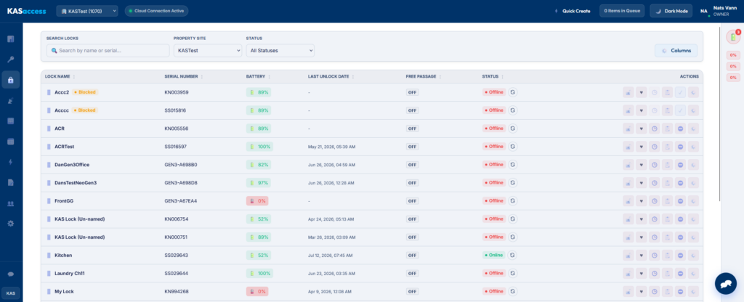Viewport: 744px width, 302px height.
Task: Toggle the favorite heart for Acccc
Action: [x=641, y=110]
